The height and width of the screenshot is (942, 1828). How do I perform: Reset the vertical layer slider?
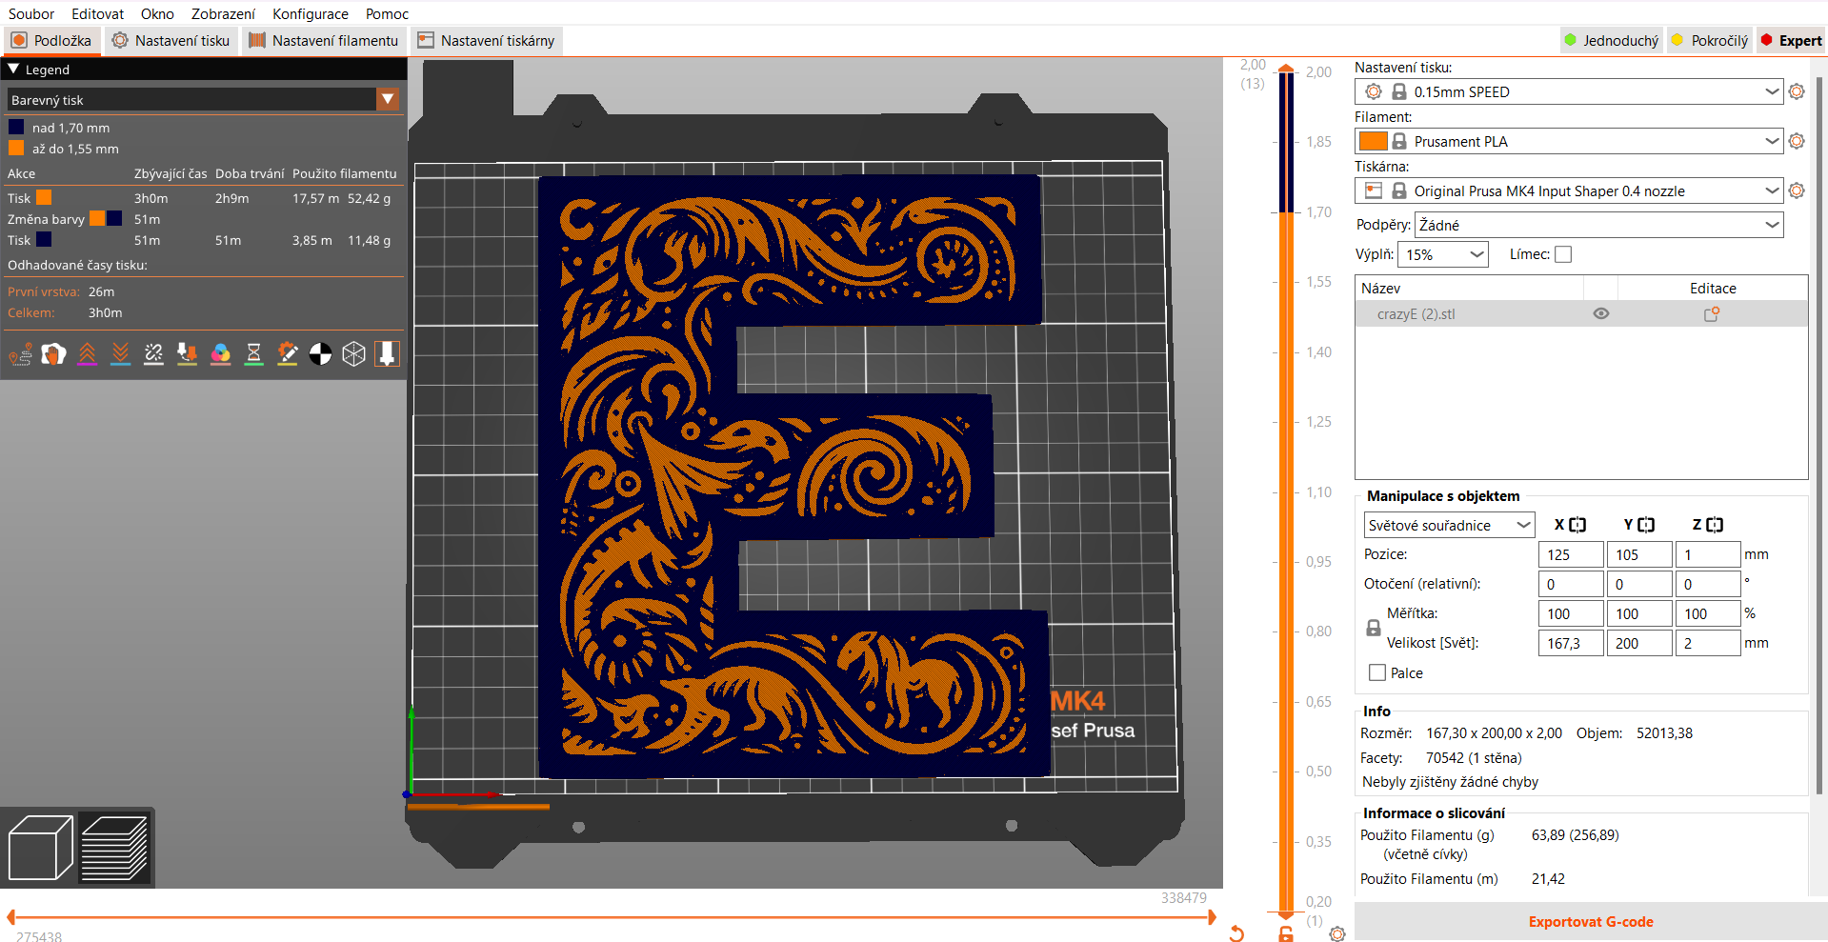click(1236, 933)
